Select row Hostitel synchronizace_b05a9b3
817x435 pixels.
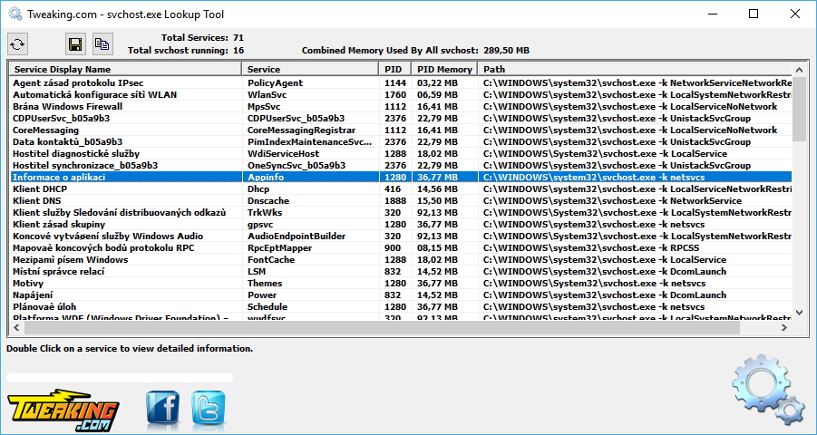tap(401, 166)
